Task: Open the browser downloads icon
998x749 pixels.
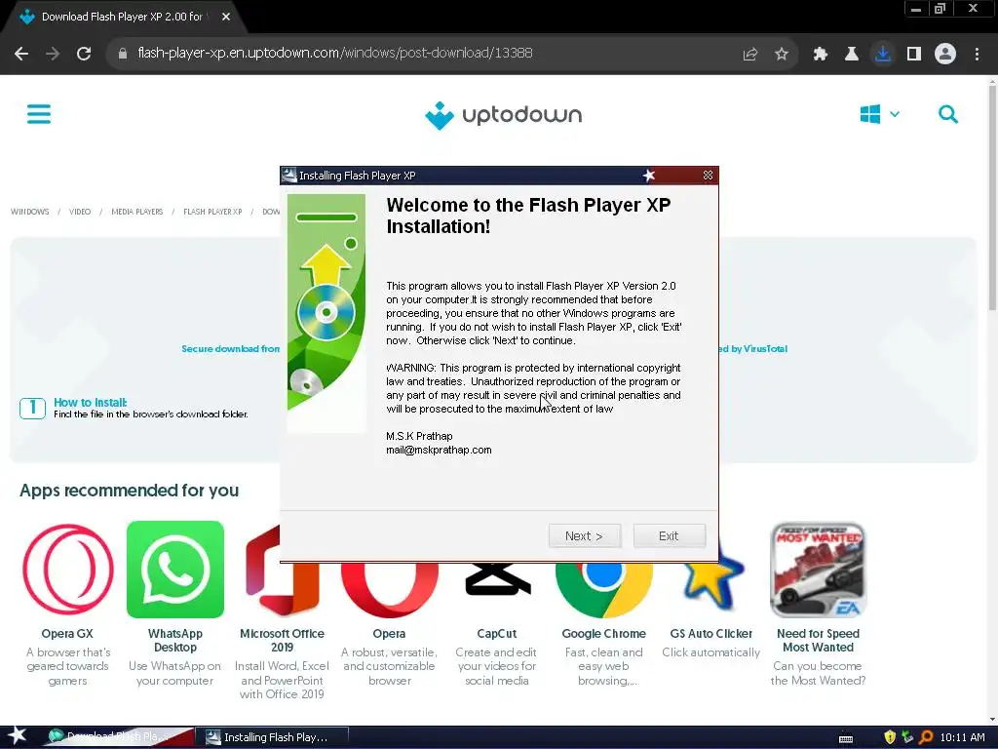Action: point(883,54)
